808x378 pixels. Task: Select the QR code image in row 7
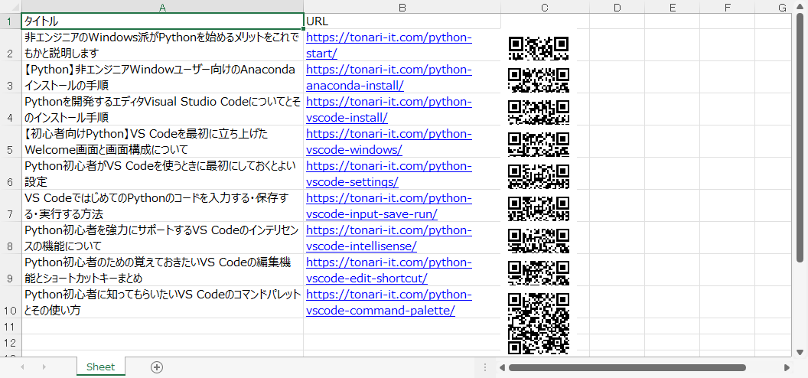coord(539,209)
